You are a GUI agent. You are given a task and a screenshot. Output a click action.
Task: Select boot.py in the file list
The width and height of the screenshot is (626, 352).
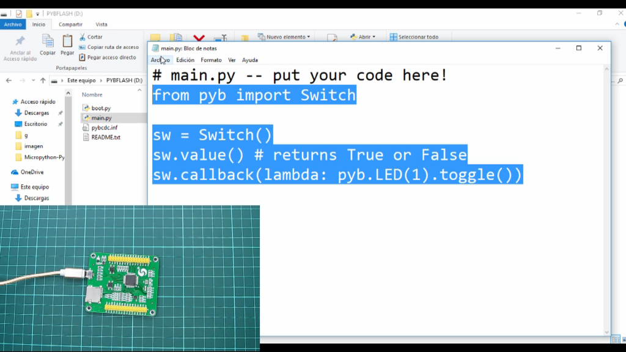click(100, 108)
